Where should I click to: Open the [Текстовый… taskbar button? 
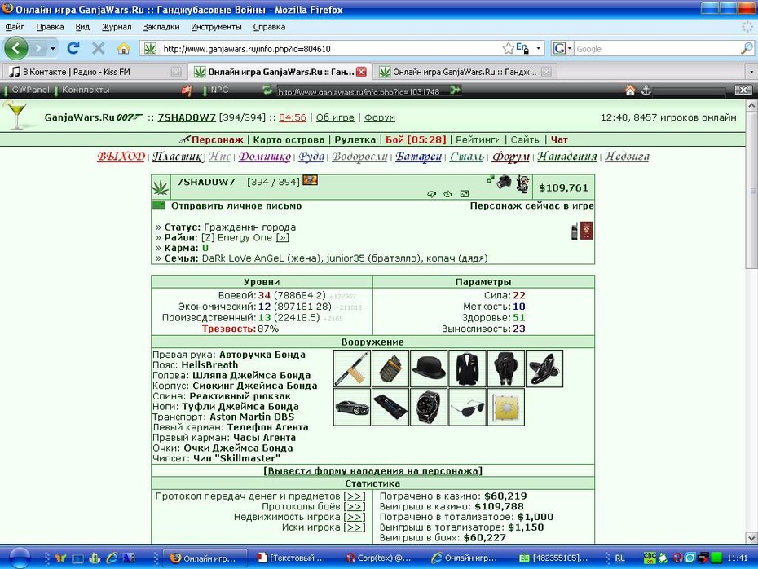[x=292, y=558]
